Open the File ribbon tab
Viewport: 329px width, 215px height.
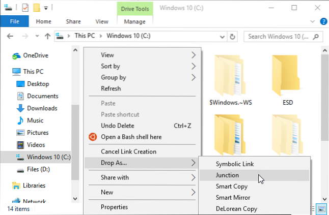tap(14, 21)
